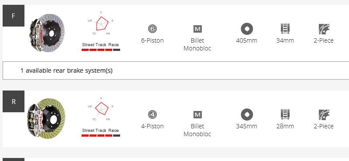Click the 34mm disc thickness icon

(x=285, y=29)
